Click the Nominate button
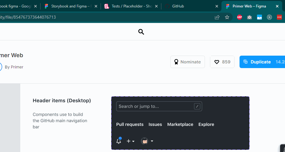 [x=188, y=62]
